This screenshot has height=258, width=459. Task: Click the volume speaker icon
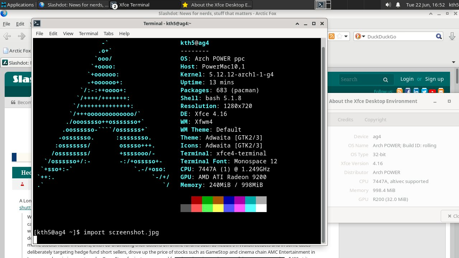tap(388, 5)
